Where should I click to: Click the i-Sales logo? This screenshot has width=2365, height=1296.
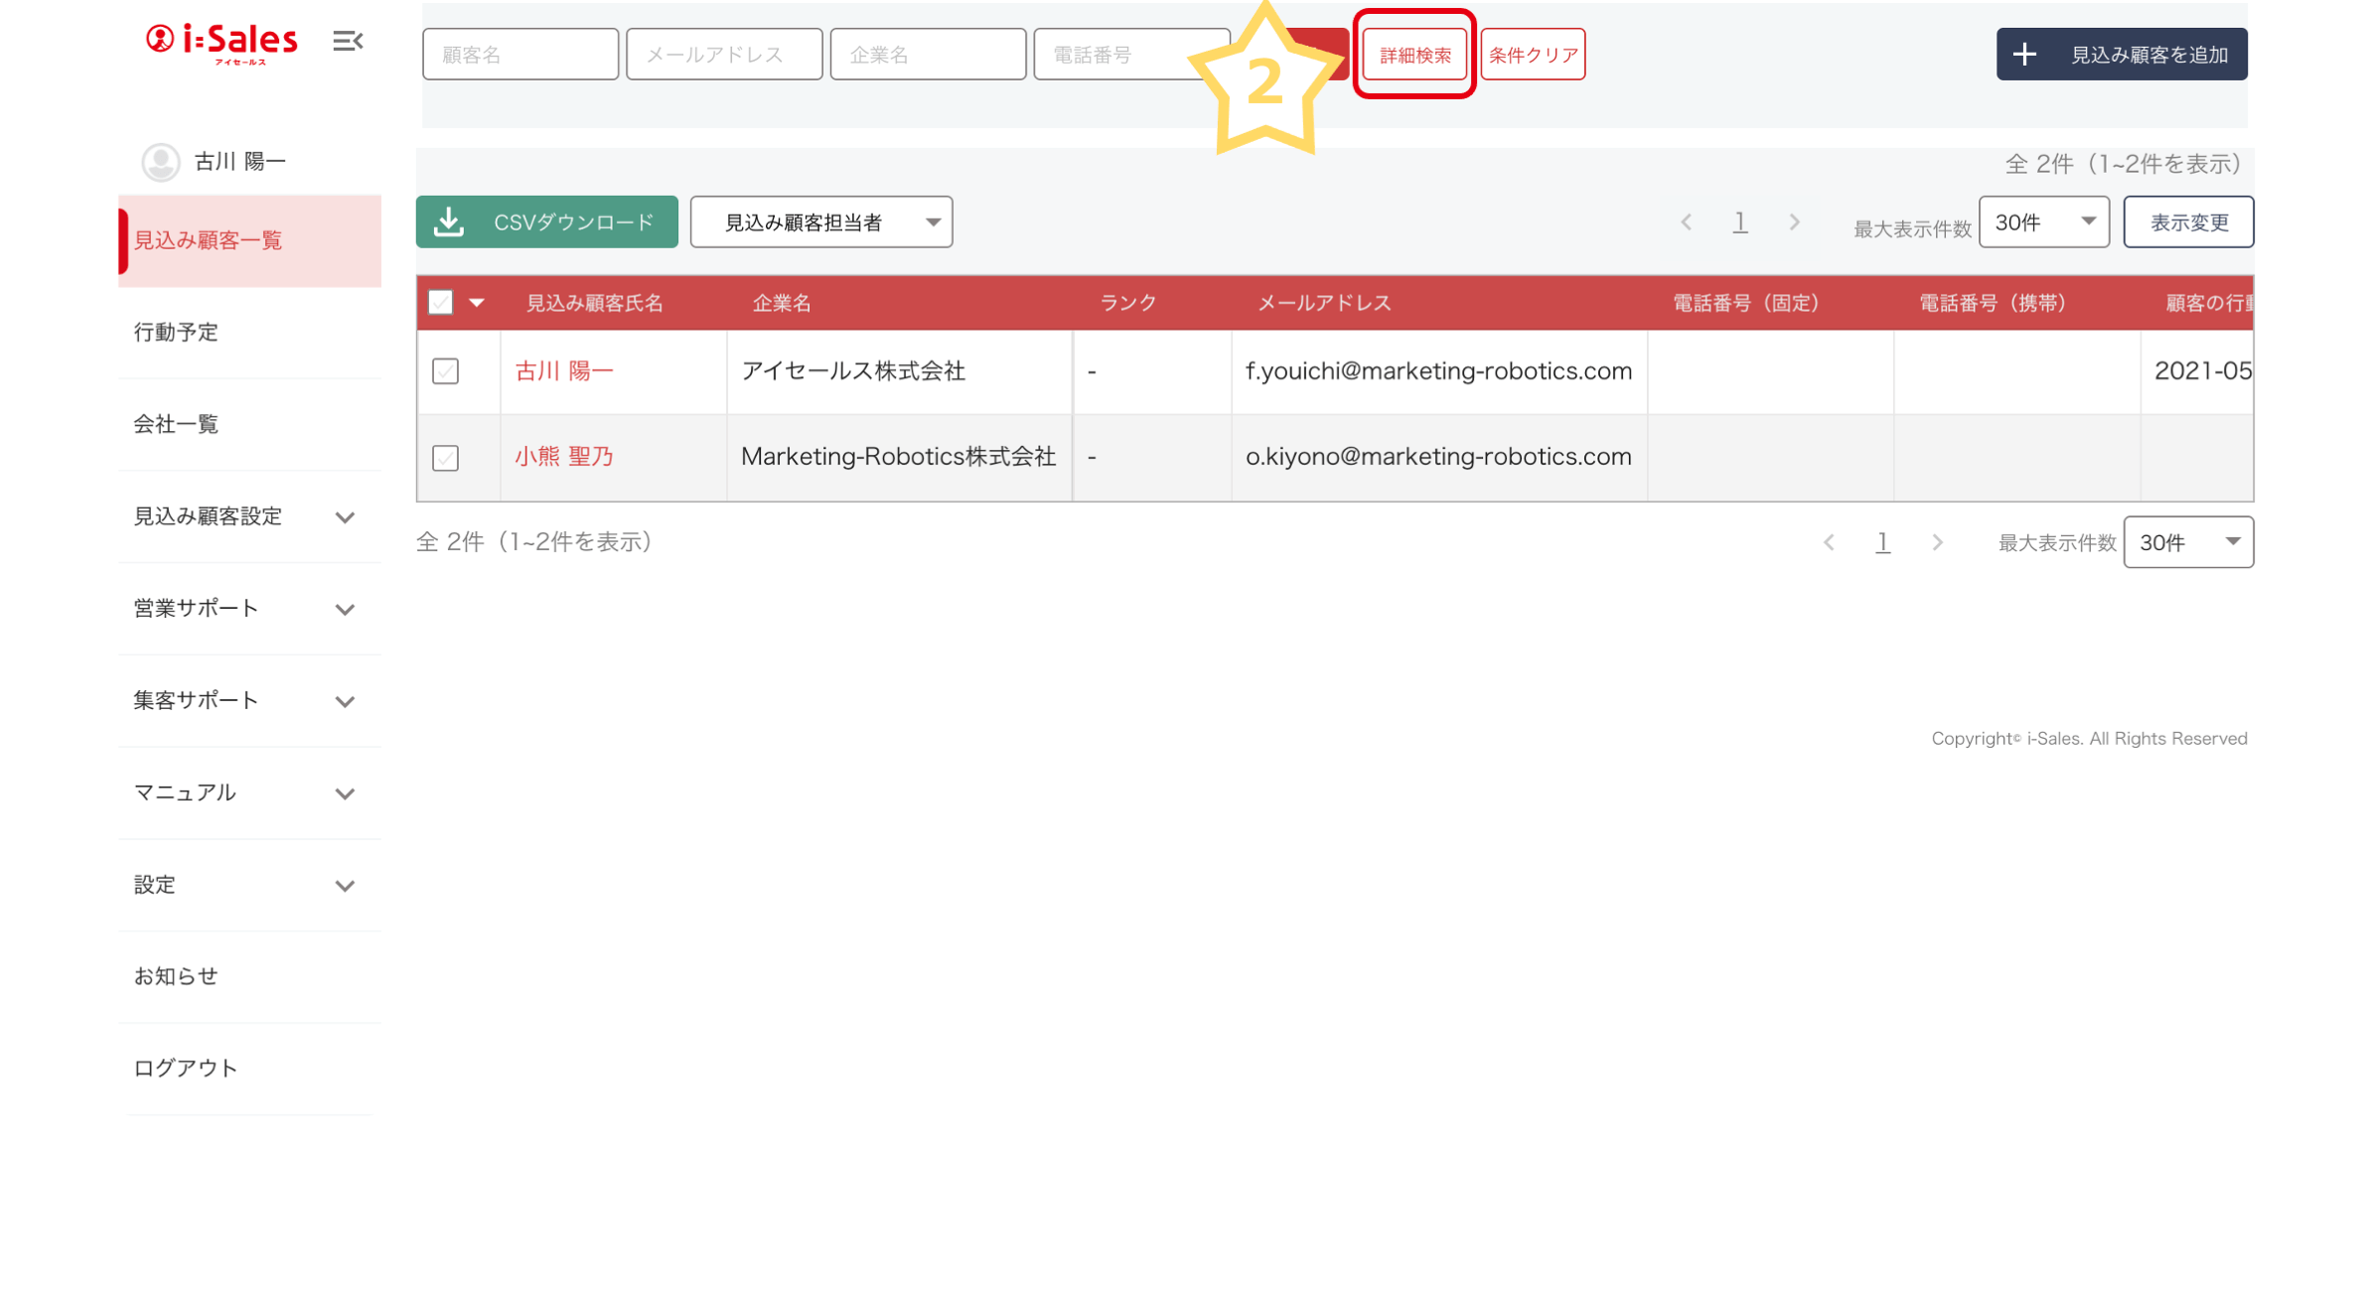pyautogui.click(x=222, y=42)
